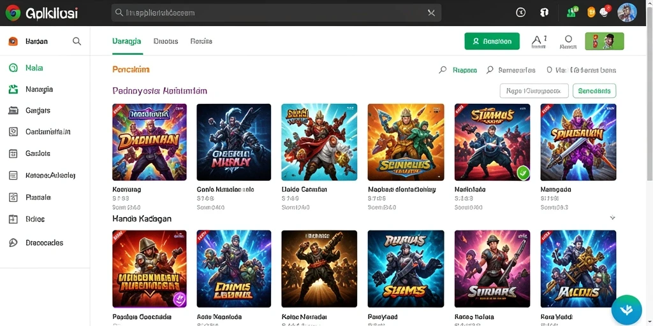Open the profile avatar picture
653x326 pixels.
(627, 13)
